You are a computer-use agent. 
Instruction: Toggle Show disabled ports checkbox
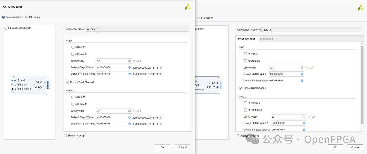point(6,28)
